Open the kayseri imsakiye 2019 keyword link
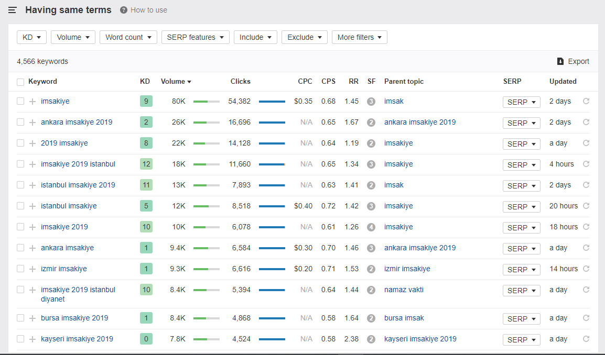The width and height of the screenshot is (605, 355). 77,339
